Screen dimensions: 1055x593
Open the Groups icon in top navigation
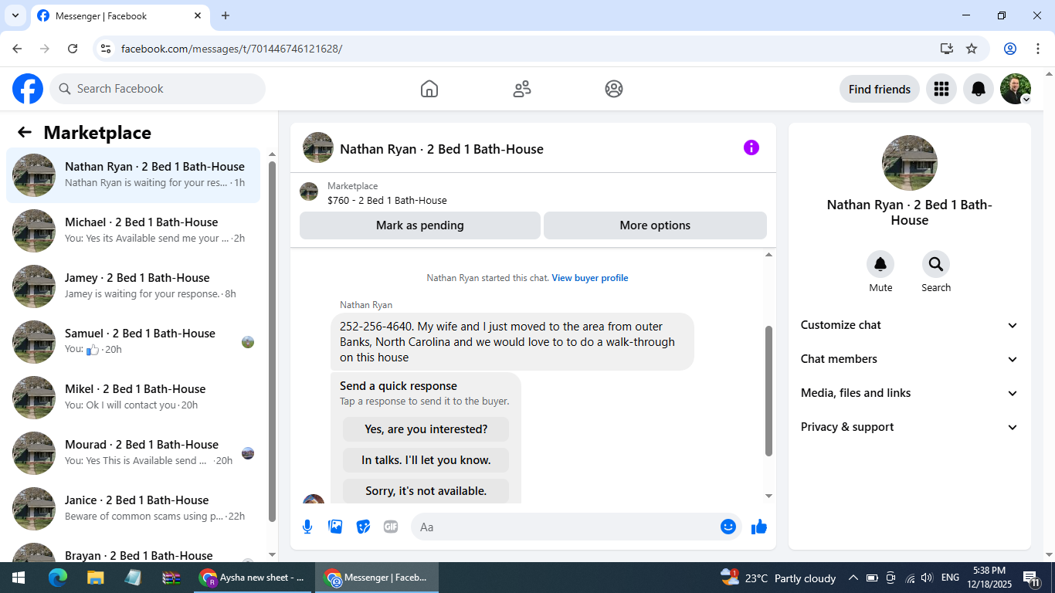(614, 89)
